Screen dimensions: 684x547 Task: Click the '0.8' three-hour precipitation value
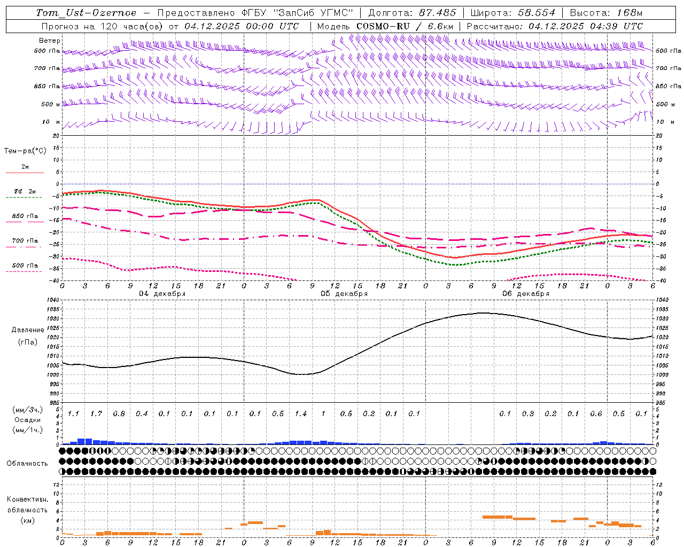pyautogui.click(x=119, y=413)
